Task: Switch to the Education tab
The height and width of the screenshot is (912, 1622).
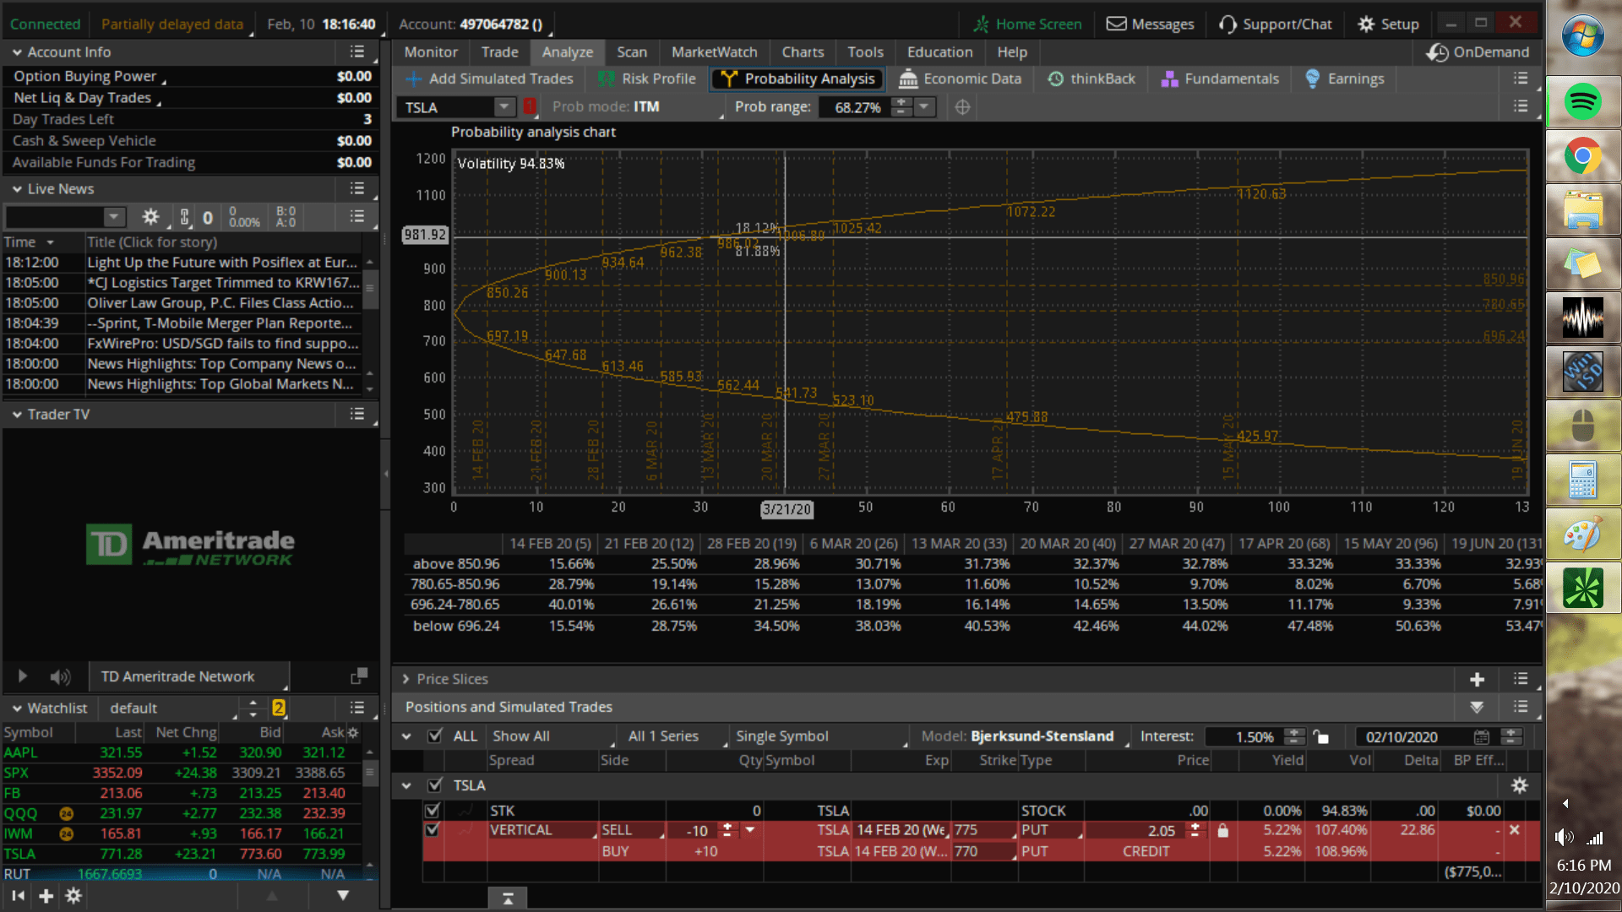Action: pyautogui.click(x=940, y=52)
